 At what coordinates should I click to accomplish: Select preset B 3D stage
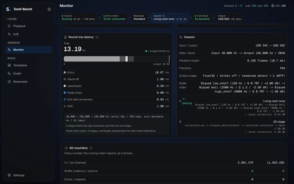pos(232,127)
